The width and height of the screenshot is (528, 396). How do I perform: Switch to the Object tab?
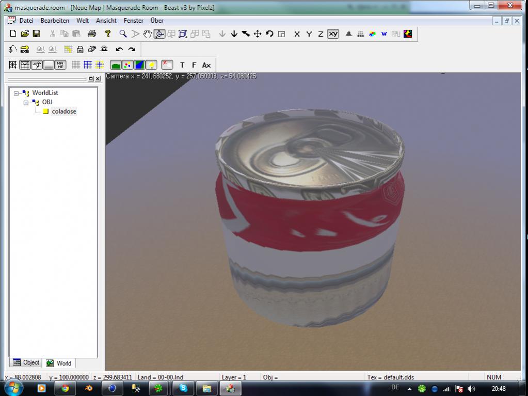point(26,363)
